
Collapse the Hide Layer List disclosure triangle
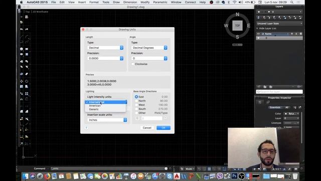(x=257, y=28)
